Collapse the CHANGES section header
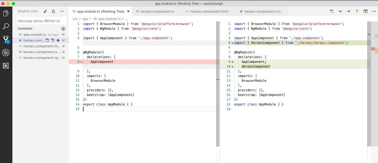 25,29
